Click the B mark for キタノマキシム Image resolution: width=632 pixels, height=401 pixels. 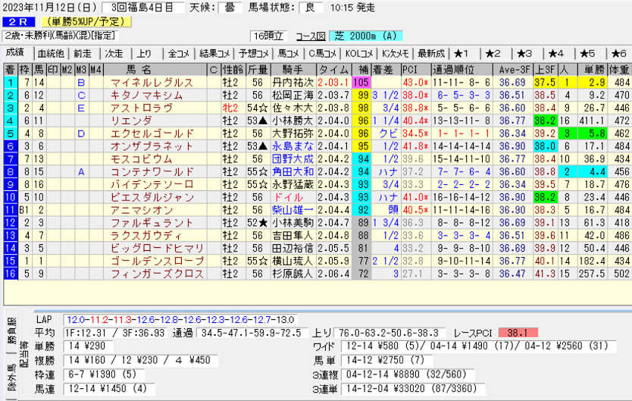[x=81, y=95]
